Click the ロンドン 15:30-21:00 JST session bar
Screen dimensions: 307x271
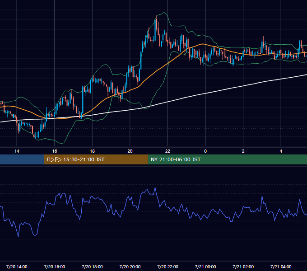[96, 159]
